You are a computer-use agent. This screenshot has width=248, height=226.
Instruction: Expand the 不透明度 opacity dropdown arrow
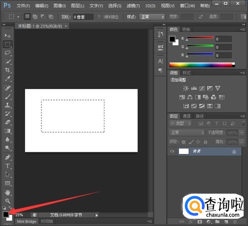point(242,133)
